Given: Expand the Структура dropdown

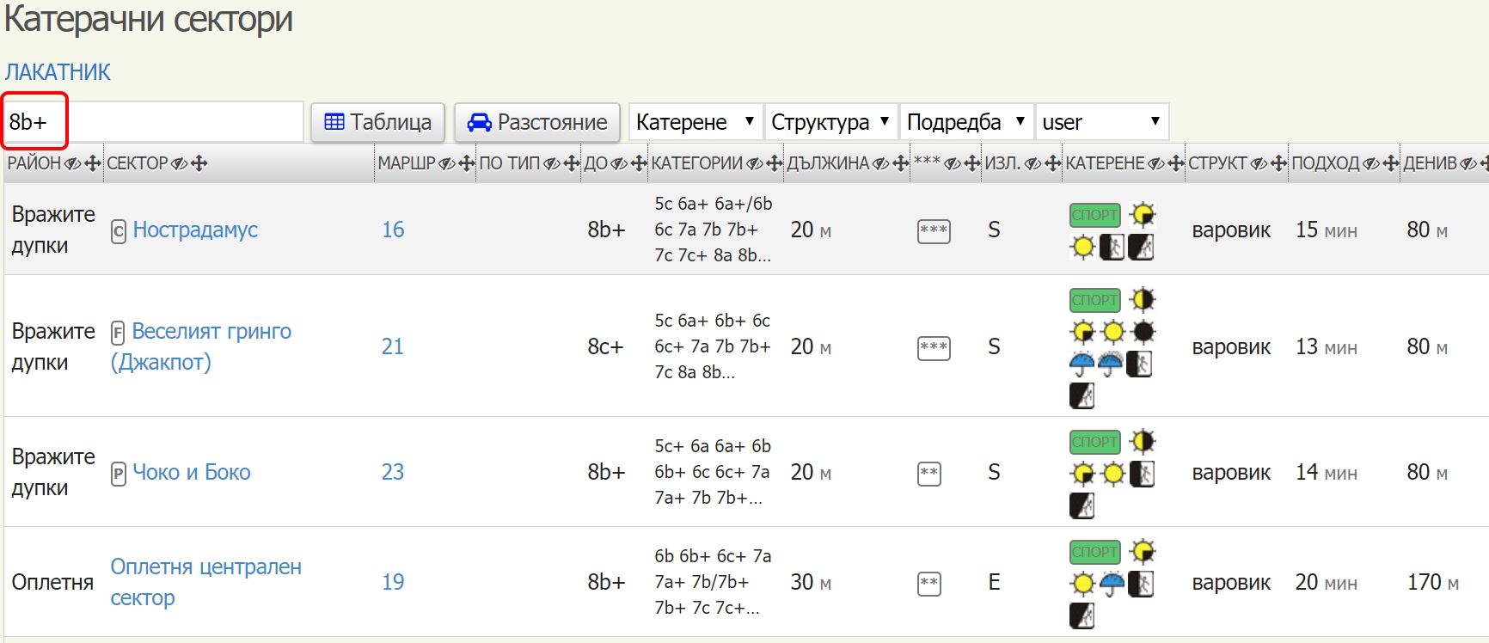Looking at the screenshot, I should (830, 122).
